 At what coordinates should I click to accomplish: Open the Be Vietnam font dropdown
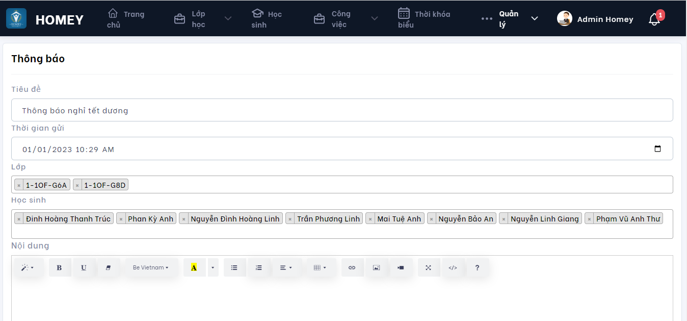tap(151, 267)
